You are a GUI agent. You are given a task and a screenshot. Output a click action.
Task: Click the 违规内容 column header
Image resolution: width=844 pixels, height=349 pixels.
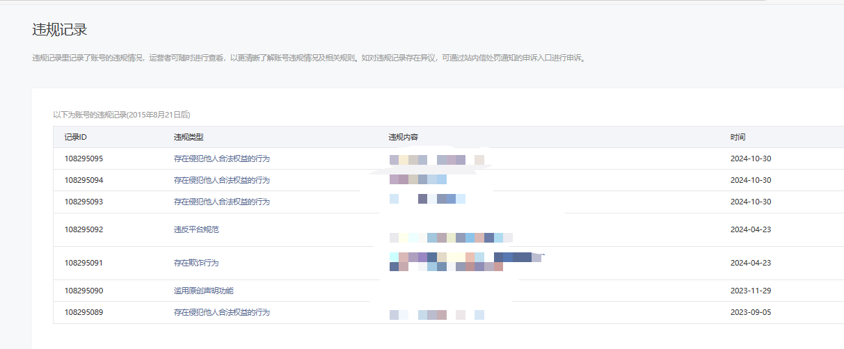pyautogui.click(x=403, y=138)
